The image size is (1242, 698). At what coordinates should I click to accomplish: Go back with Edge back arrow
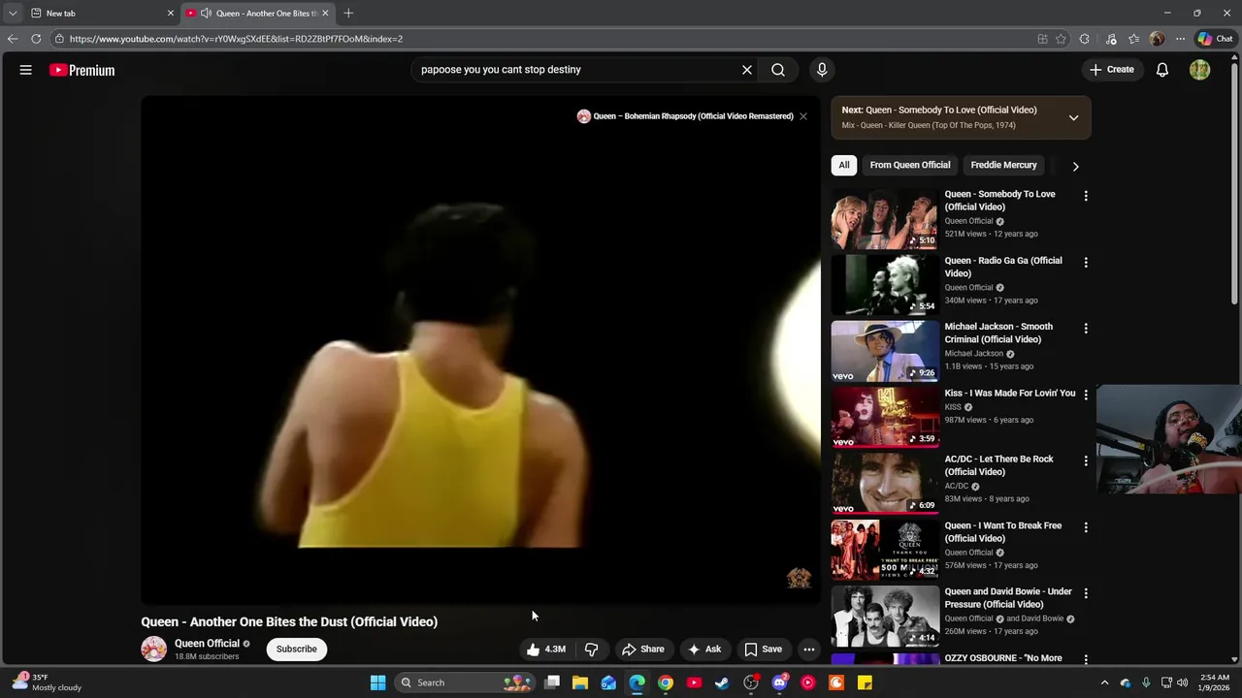12,39
